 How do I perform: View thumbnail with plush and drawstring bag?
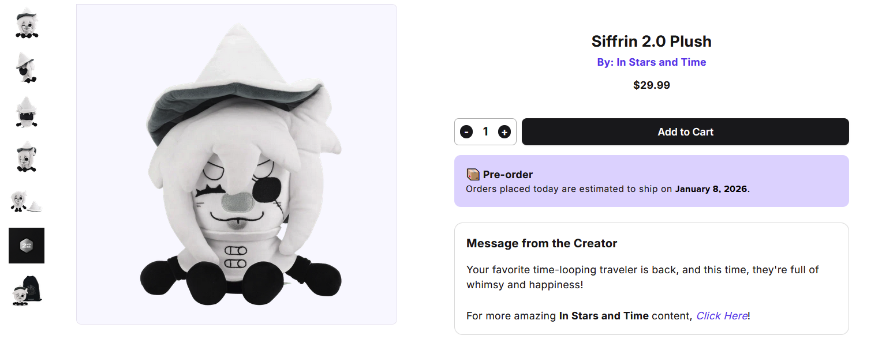point(27,290)
